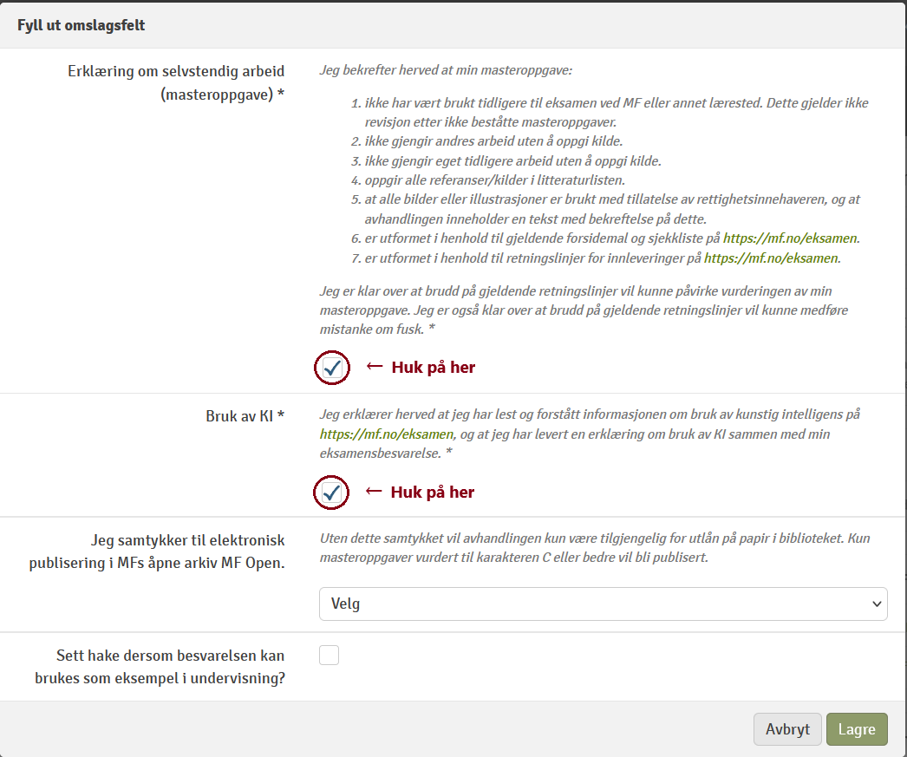Screen dimensions: 907x757
Task: Click the 'Uten dette samtykket' help text
Action: tap(594, 548)
